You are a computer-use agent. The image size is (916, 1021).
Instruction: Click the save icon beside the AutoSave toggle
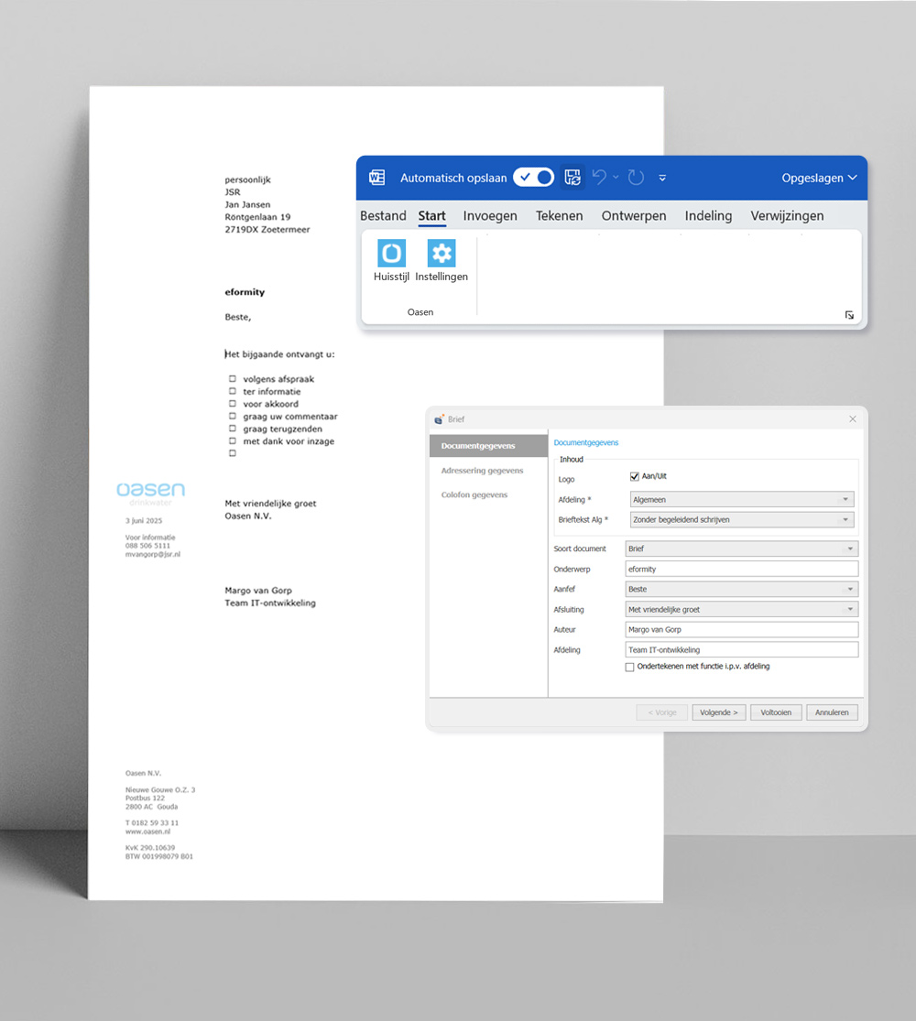pos(572,178)
